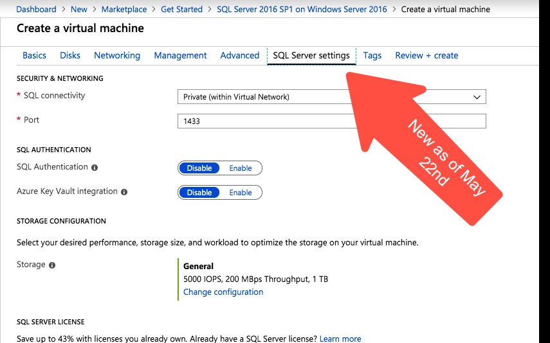Click the SQL AUTHENTICATION section heading
Image resolution: width=550 pixels, height=343 pixels.
[53, 150]
